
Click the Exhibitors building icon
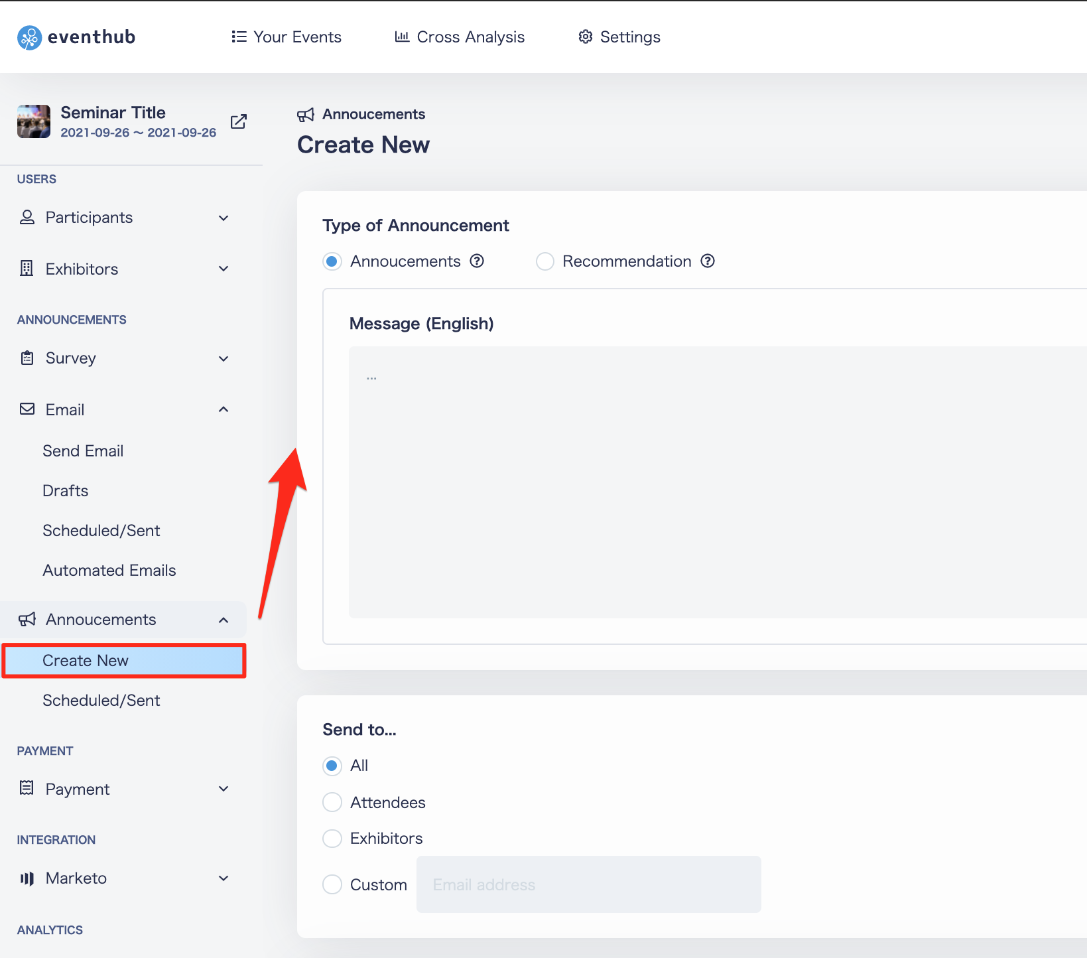click(x=27, y=269)
